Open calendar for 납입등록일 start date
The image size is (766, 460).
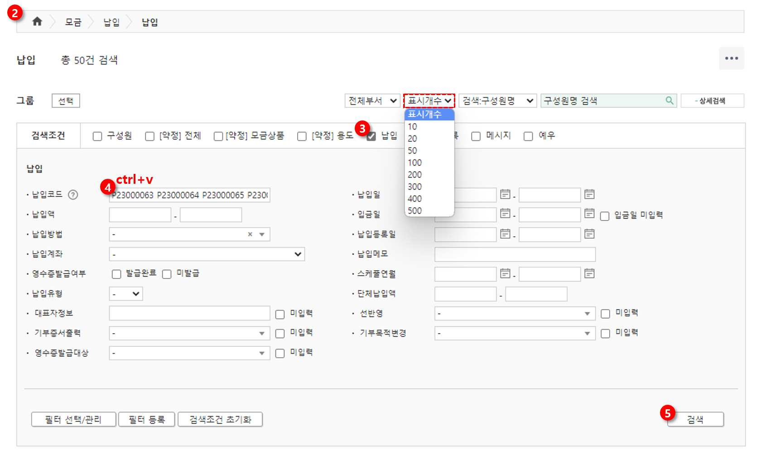coord(505,234)
